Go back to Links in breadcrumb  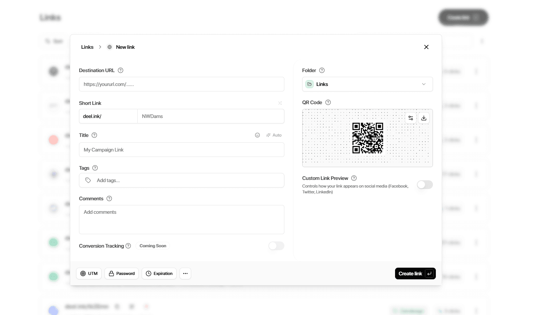point(87,47)
